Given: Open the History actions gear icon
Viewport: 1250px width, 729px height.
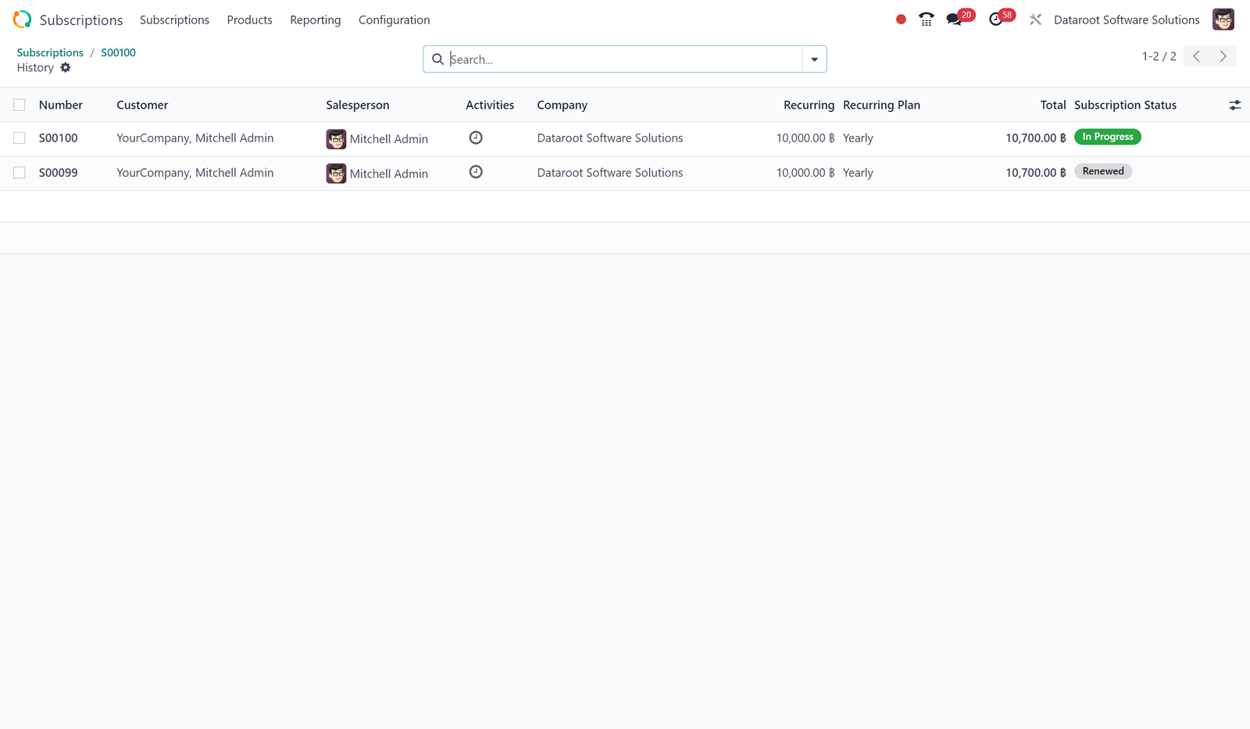Looking at the screenshot, I should pyautogui.click(x=66, y=68).
